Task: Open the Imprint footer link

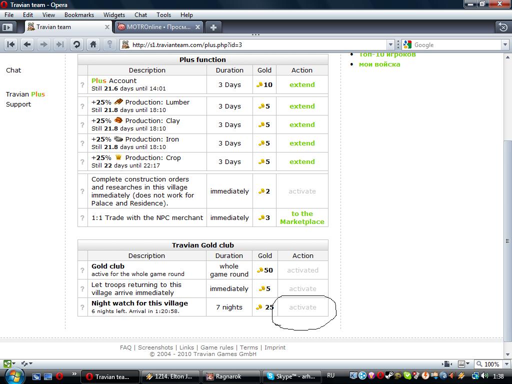Action: 275,348
